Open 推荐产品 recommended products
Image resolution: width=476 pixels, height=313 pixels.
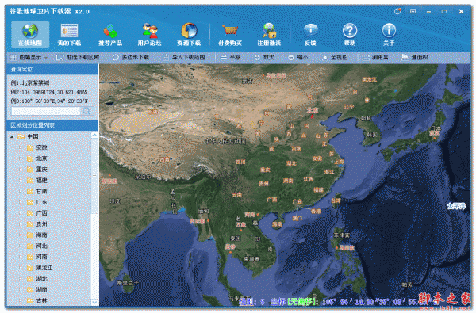[110, 34]
